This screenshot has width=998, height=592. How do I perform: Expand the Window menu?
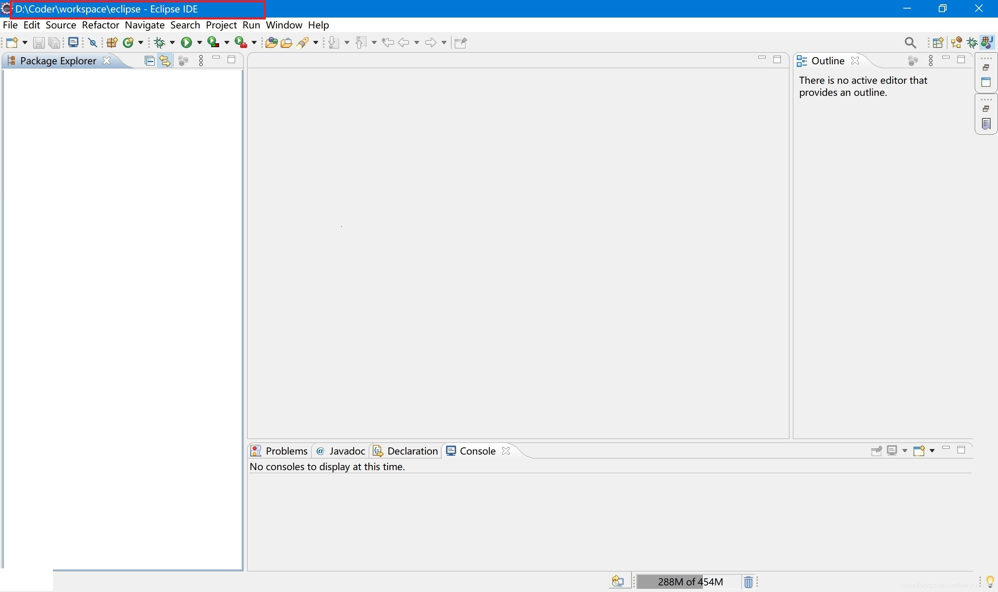coord(283,25)
